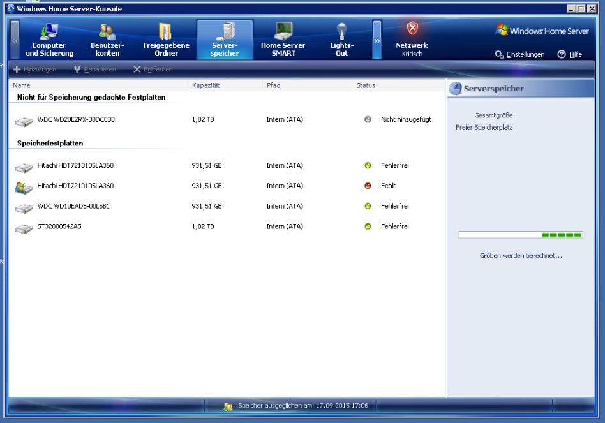Select drive icon of WDC WD20EZRX-00DC0B0
The width and height of the screenshot is (605, 423).
click(x=24, y=122)
